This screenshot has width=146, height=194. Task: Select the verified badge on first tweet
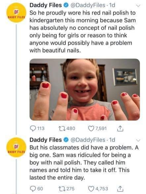pyautogui.click(x=66, y=5)
